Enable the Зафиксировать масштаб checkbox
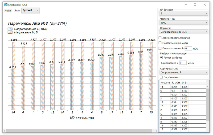Image resolution: width=213 pixels, height=135 pixels. coord(160,38)
